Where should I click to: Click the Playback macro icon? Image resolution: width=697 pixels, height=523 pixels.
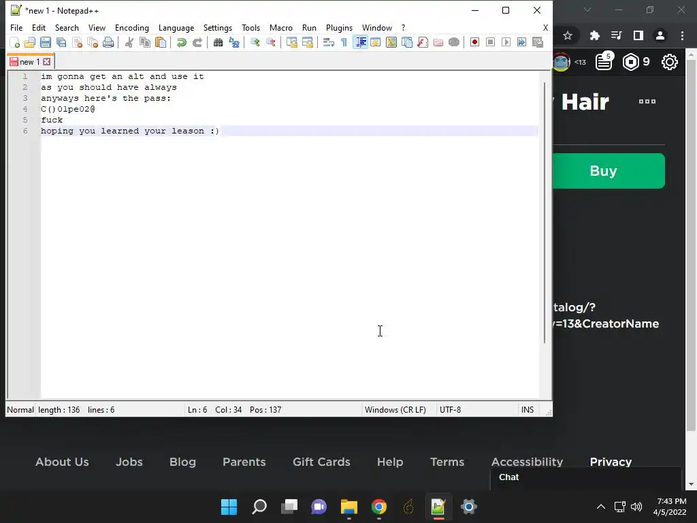506,42
